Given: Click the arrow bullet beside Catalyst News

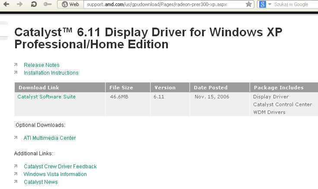Looking at the screenshot, I should (16, 182).
